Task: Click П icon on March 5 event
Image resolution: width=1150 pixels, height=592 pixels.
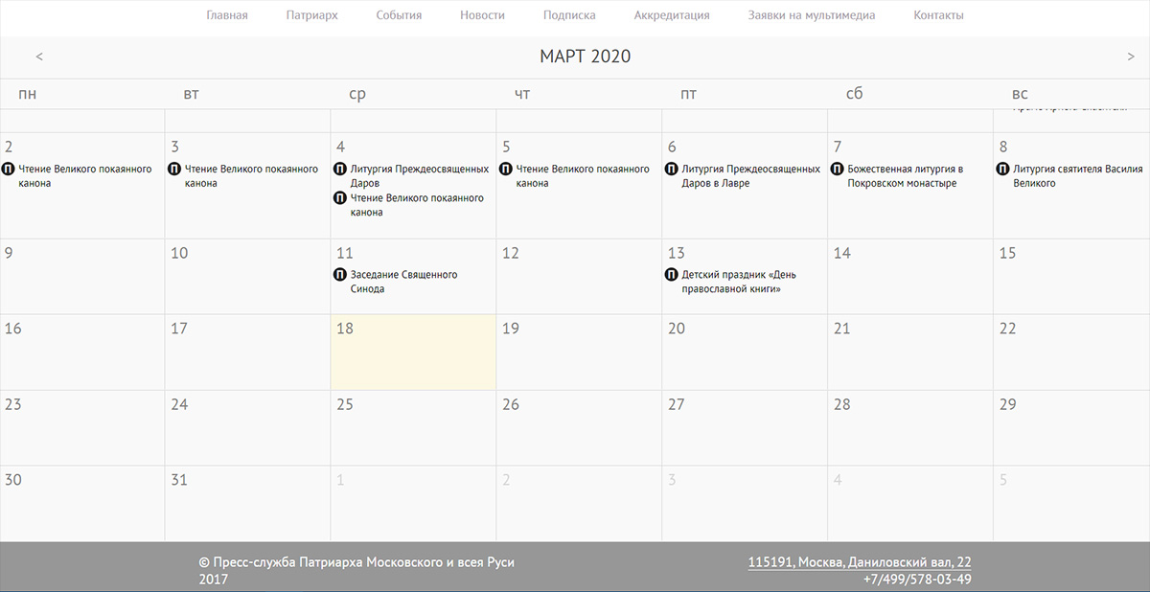Action: tap(506, 170)
